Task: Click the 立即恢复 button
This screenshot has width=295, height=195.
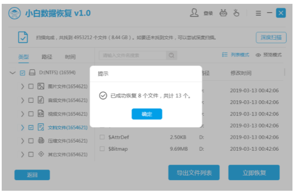Action: coord(254,173)
